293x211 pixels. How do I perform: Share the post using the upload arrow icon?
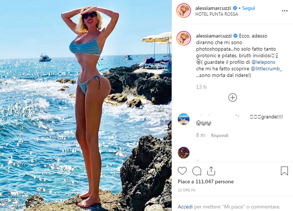211,171
